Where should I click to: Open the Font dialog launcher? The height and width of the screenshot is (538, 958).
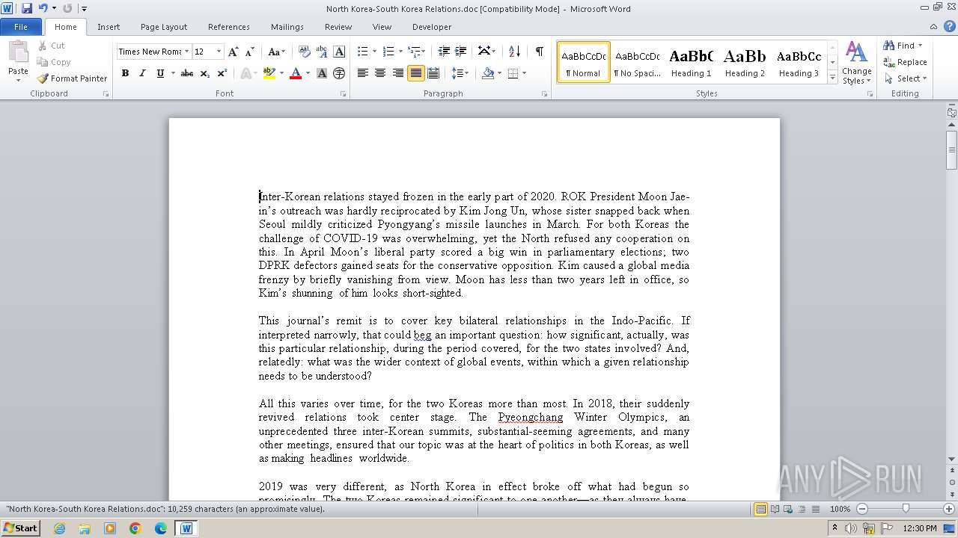pos(343,94)
